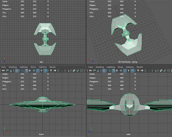Image resolution: width=172 pixels, height=137 pixels.
Task: Click 'Polygons:' HUD label in top view
Action: point(7,9)
